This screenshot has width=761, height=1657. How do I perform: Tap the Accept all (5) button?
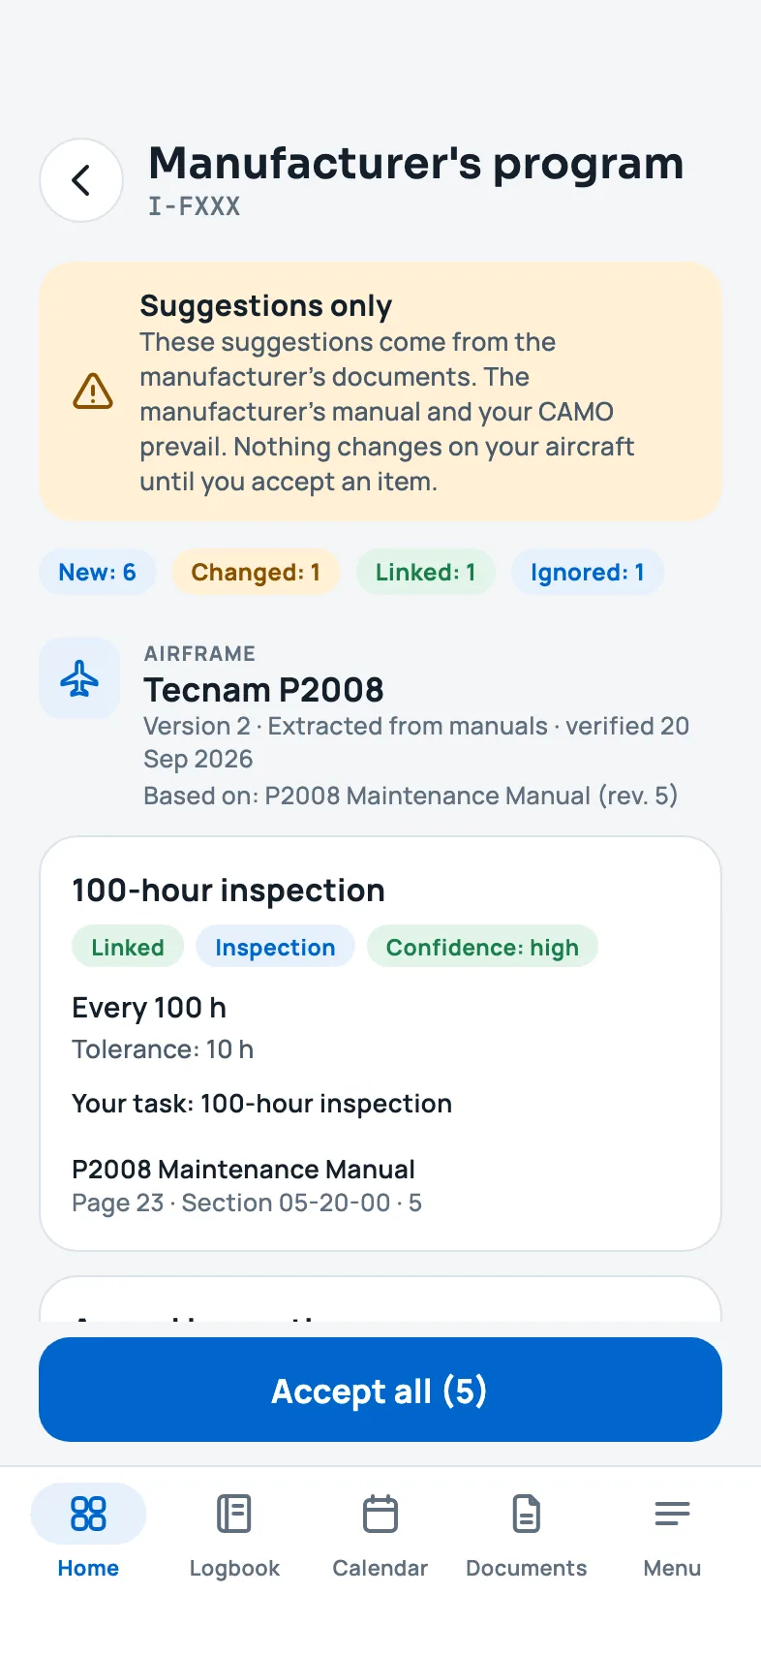tap(380, 1390)
